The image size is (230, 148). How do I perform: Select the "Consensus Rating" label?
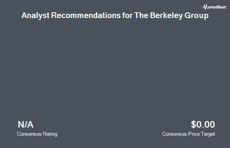(x=37, y=134)
